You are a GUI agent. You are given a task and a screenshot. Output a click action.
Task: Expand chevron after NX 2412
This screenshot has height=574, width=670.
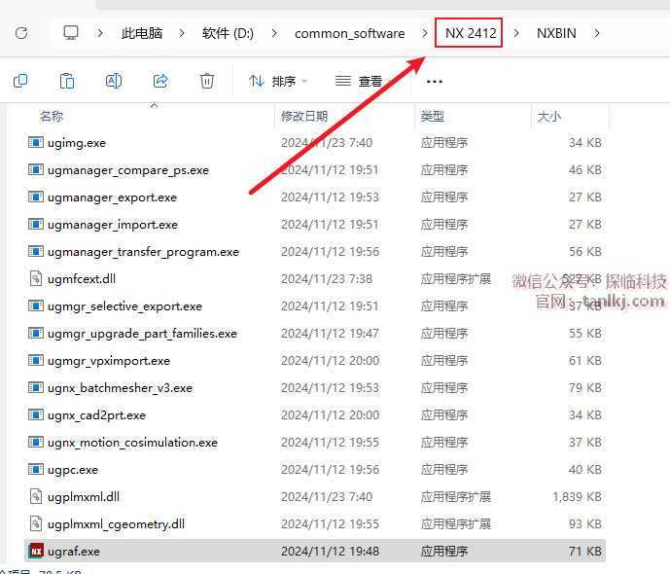516,33
